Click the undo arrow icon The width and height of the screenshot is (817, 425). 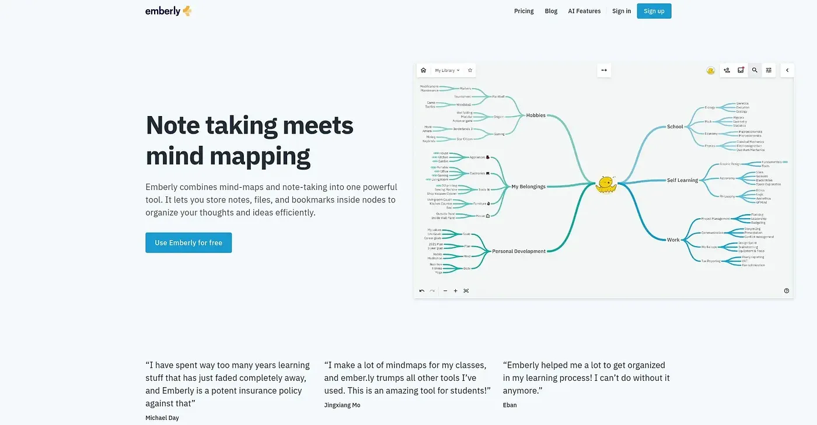[422, 290]
